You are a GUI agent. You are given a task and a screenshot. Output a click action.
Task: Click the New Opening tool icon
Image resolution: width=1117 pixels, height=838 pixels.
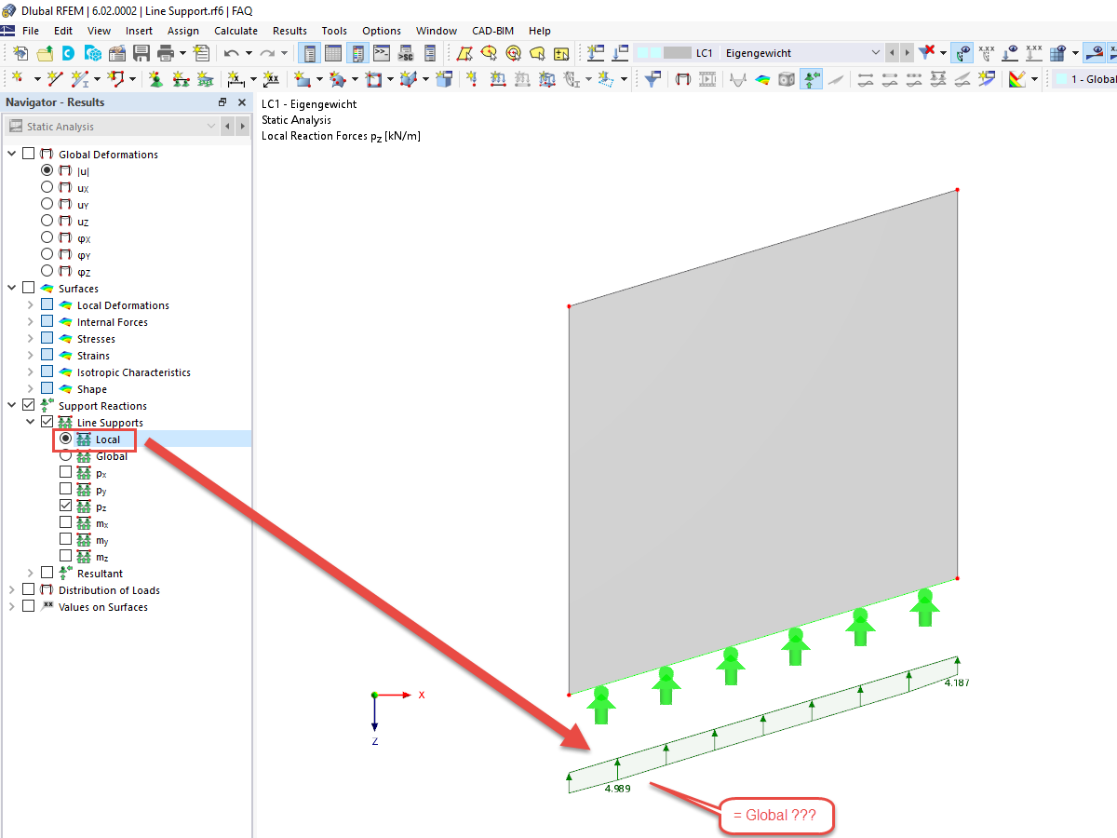coord(373,79)
